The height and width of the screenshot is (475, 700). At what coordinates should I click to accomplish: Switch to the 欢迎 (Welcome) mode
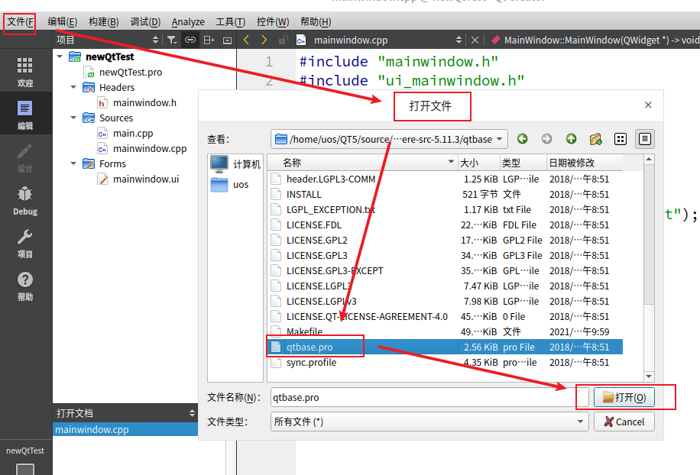[24, 67]
